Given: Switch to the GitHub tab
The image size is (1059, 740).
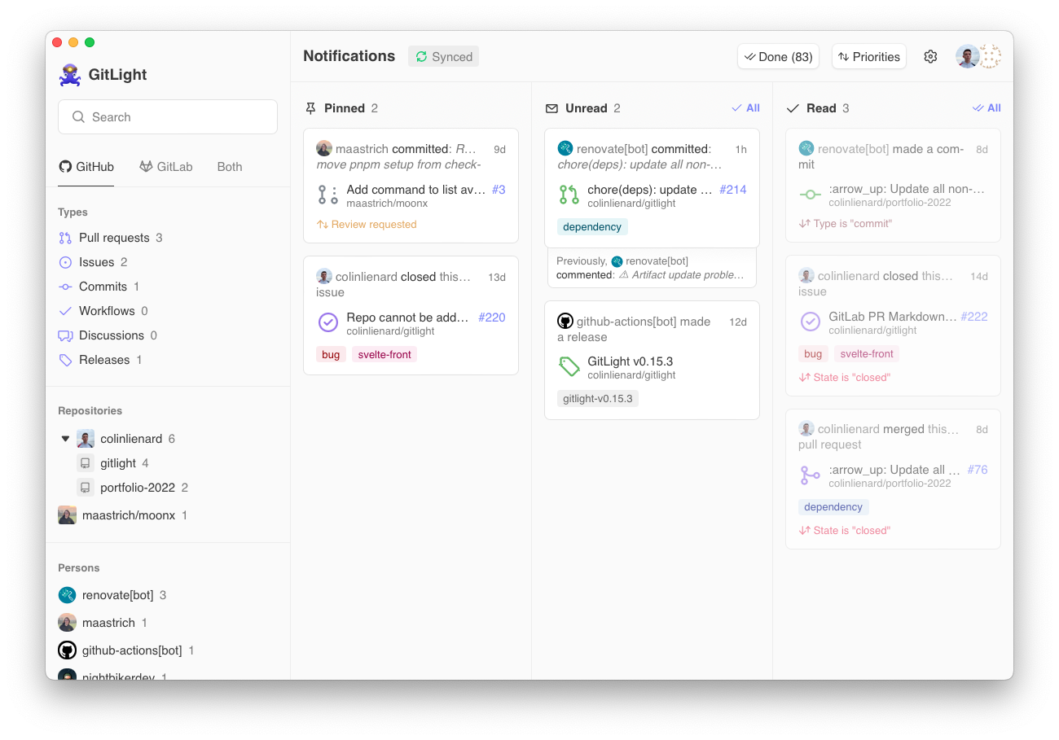Looking at the screenshot, I should pos(86,167).
